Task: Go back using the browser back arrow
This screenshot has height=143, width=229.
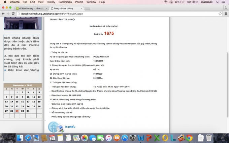Action: [3, 13]
